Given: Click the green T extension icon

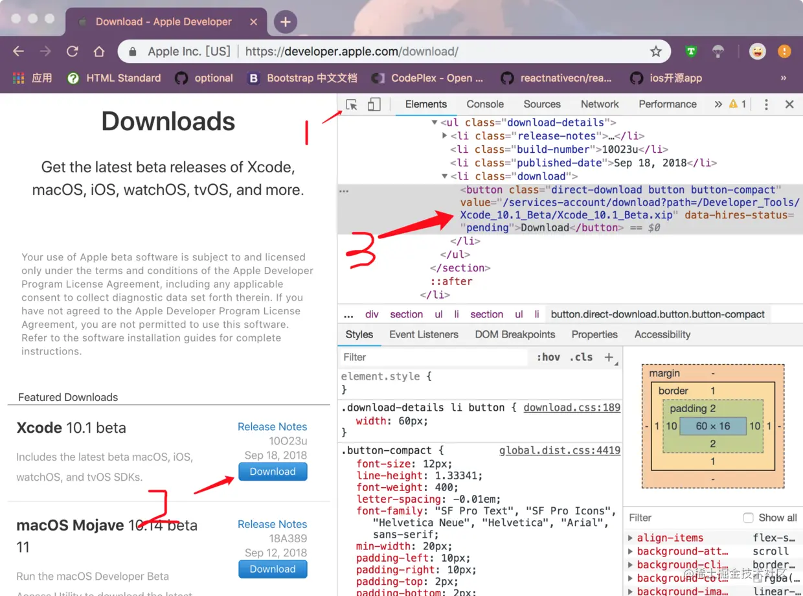Looking at the screenshot, I should pyautogui.click(x=692, y=52).
